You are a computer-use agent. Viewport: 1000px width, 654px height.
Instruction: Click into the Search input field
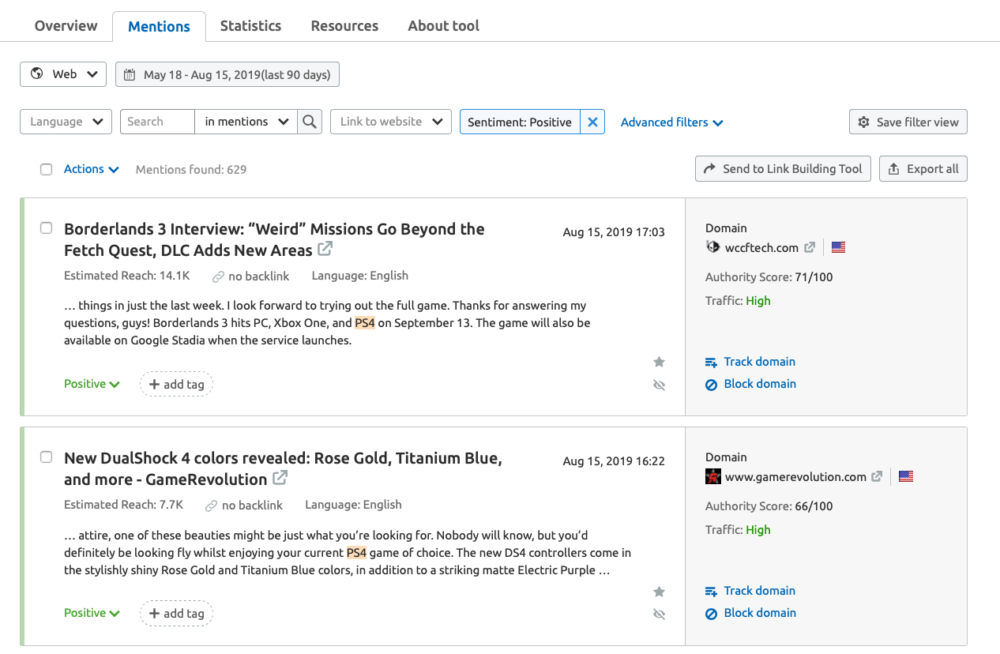coord(157,122)
